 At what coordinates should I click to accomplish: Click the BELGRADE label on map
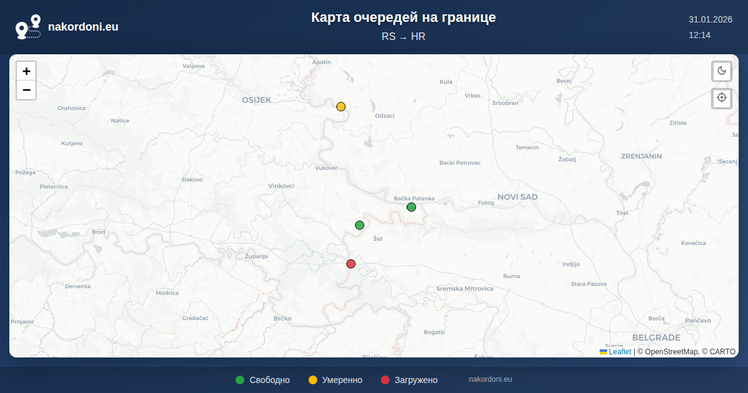[656, 337]
